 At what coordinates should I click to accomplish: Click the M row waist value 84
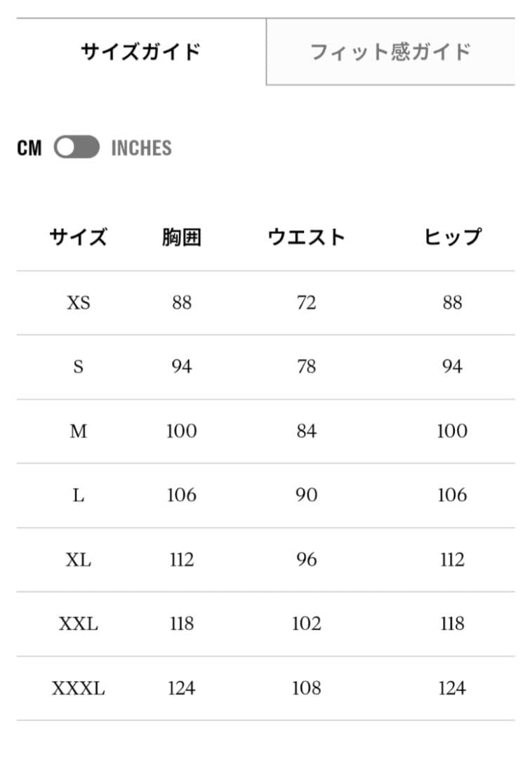(x=306, y=430)
